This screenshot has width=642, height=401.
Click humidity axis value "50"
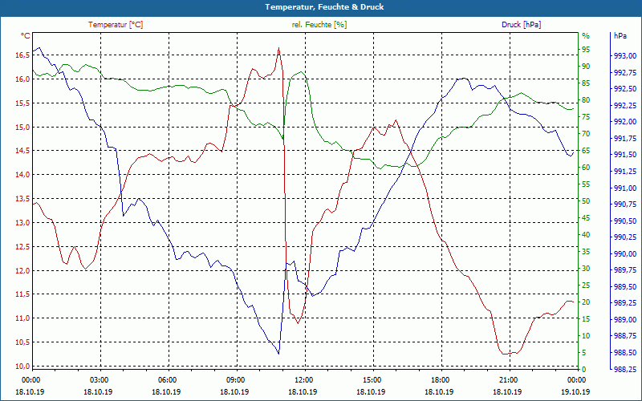coord(586,201)
